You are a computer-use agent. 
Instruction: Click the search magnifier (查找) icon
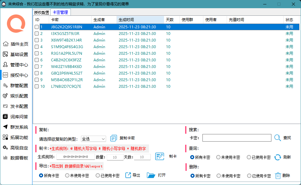click(277, 138)
